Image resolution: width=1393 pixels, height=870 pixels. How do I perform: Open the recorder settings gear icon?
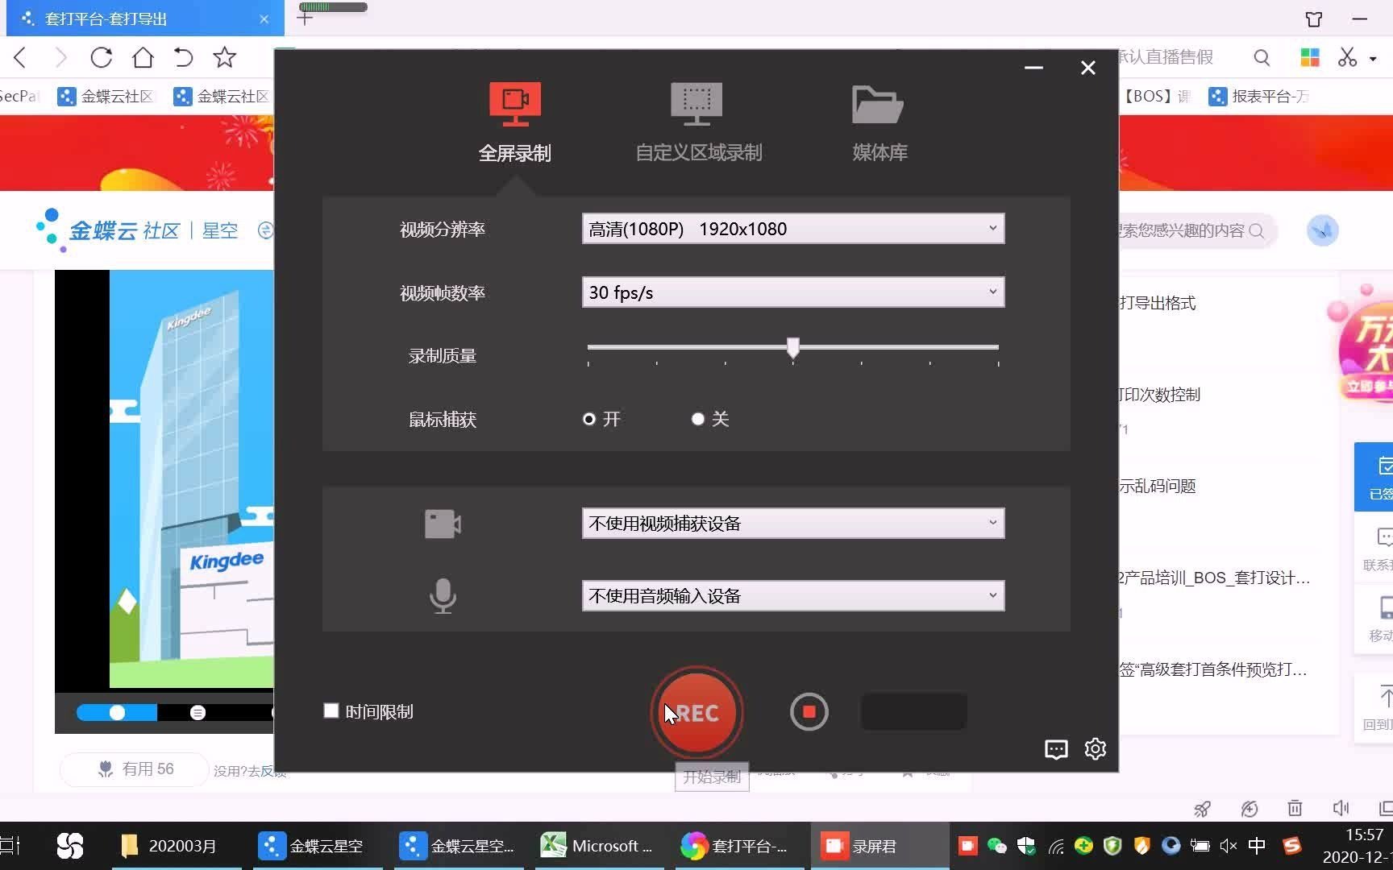(x=1095, y=749)
